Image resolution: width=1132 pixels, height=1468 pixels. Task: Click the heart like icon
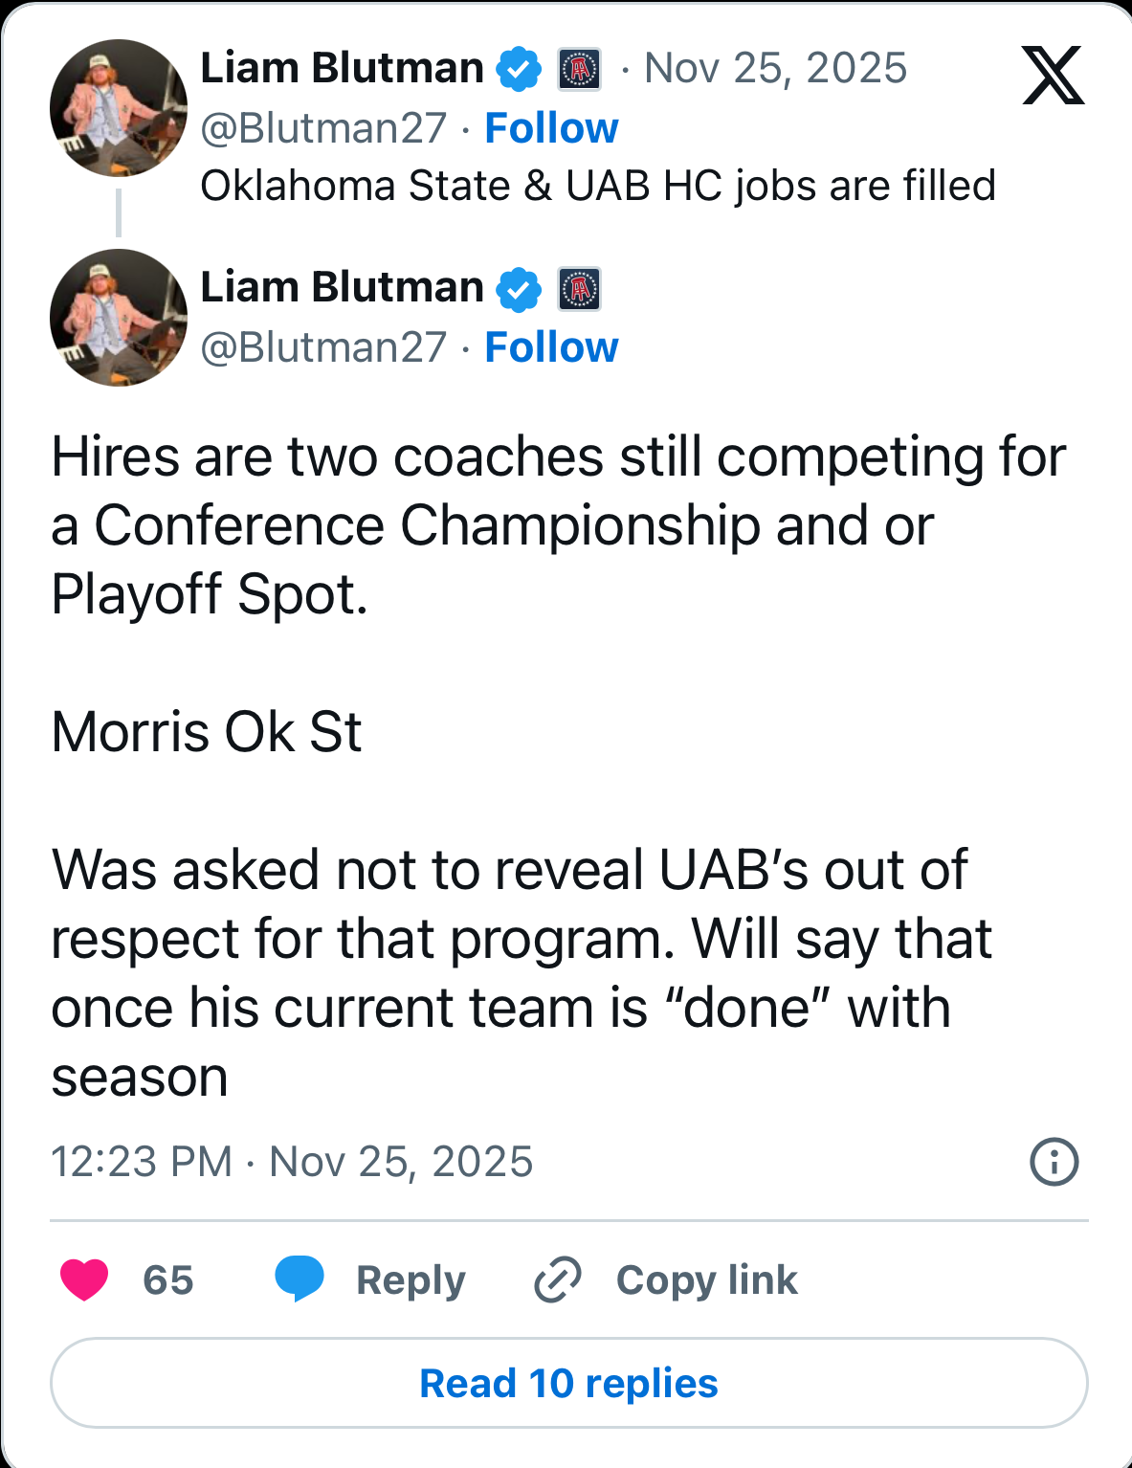[x=84, y=1279]
